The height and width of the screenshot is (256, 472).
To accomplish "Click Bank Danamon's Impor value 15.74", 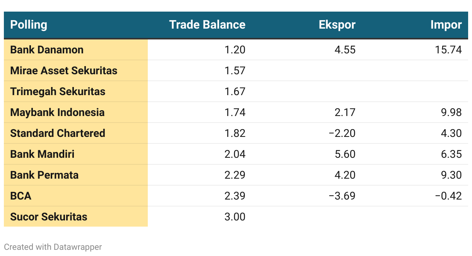I will tap(448, 50).
